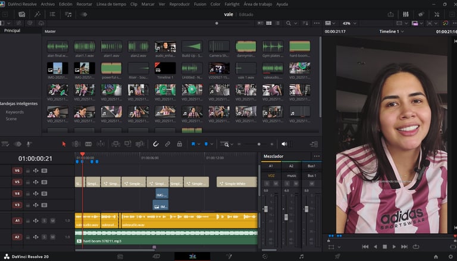
Task: Open the Fairlight page music note icon
Action: 301,256
